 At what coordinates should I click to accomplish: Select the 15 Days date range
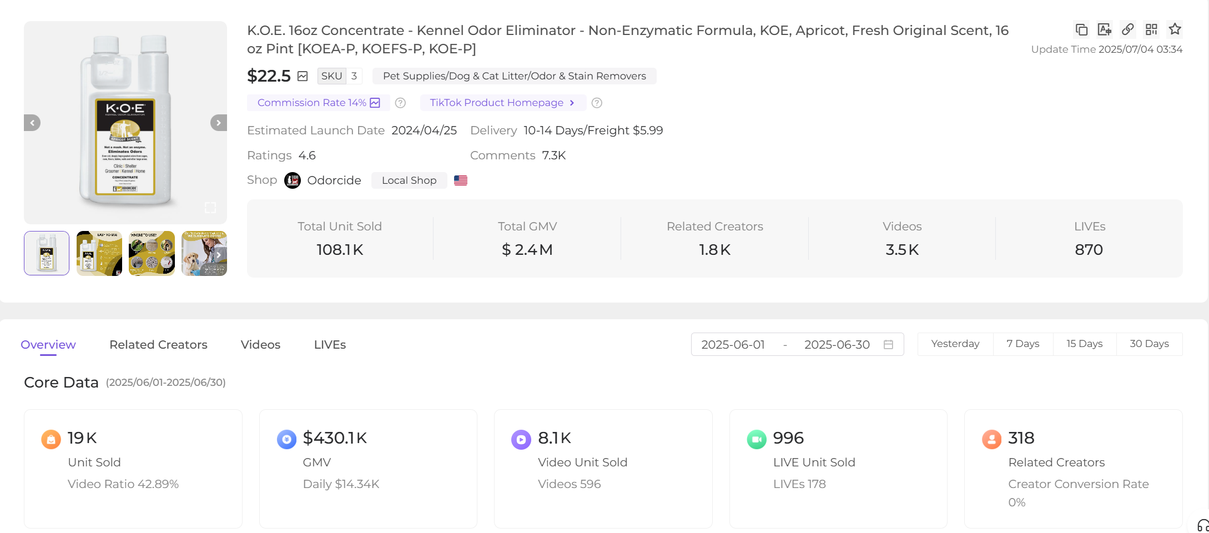point(1084,344)
